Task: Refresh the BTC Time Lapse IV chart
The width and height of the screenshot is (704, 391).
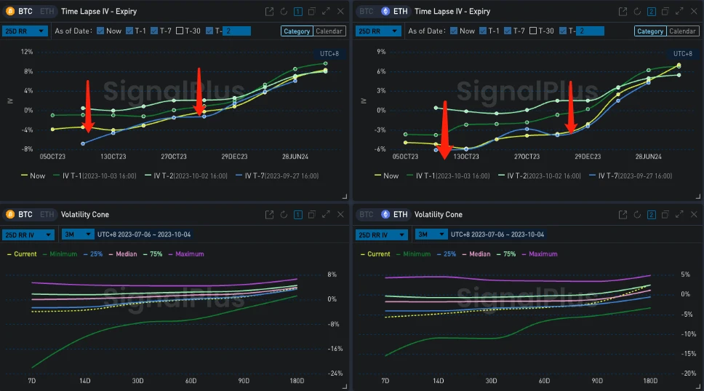Action: [x=284, y=12]
